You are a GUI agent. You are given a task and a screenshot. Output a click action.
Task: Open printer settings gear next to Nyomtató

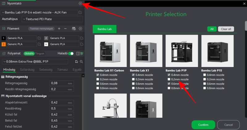point(80,3)
